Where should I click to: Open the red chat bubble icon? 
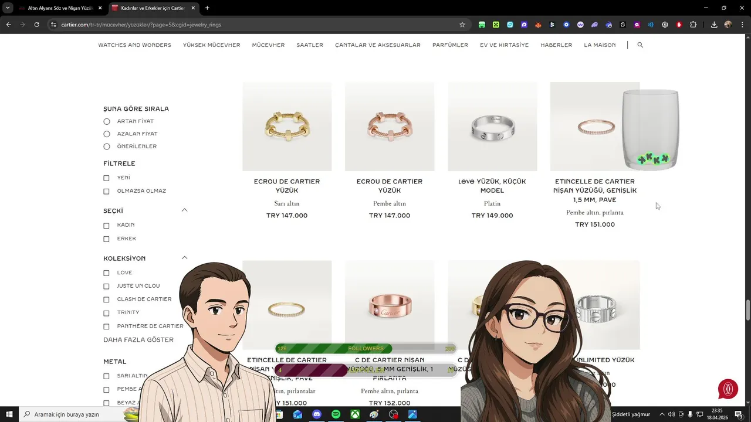point(728,389)
